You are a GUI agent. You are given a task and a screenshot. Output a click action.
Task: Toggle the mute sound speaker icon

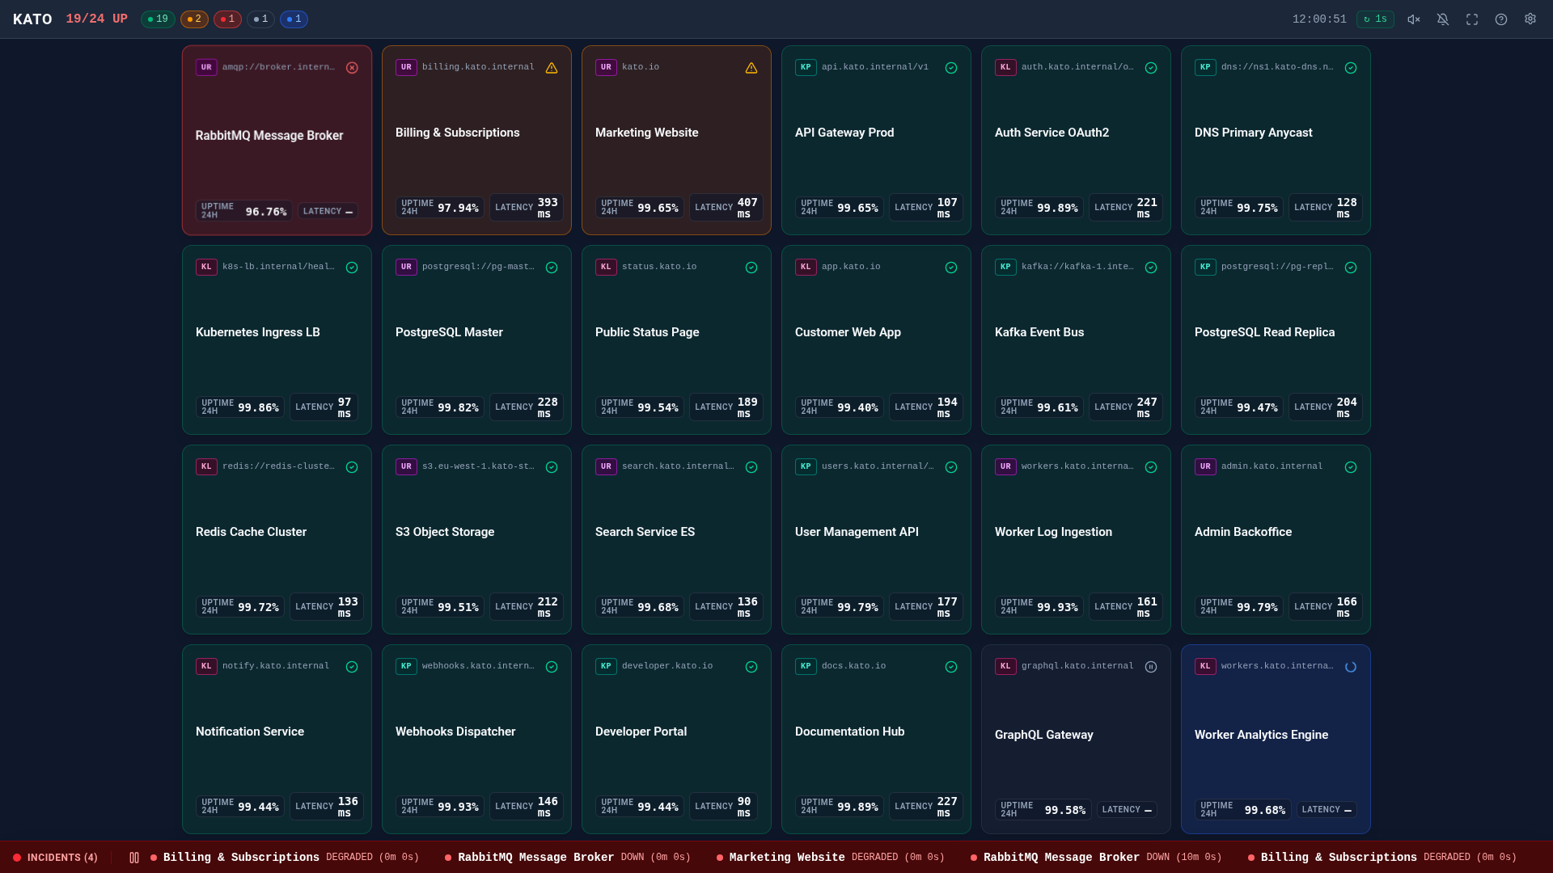(1413, 19)
